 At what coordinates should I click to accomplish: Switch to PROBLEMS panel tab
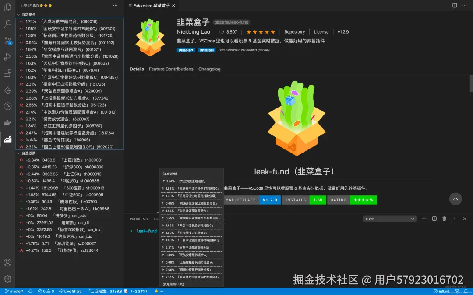pos(139,219)
